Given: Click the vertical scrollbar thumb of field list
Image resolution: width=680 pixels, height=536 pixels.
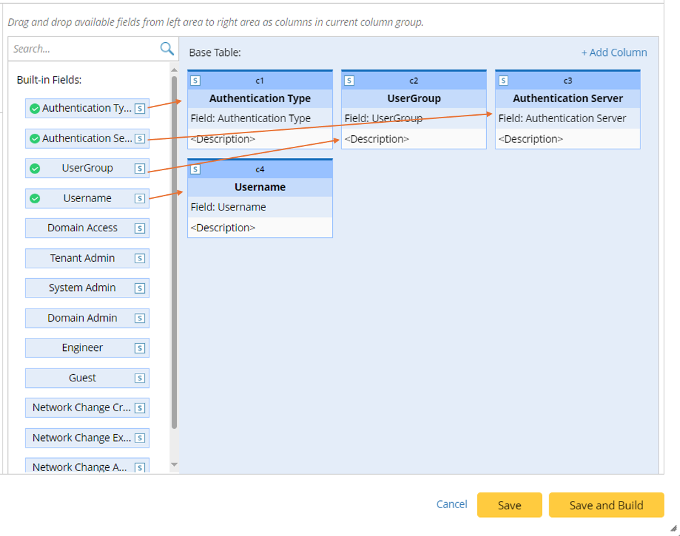Looking at the screenshot, I should 174,253.
